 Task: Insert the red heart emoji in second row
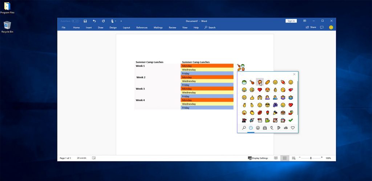point(260,90)
